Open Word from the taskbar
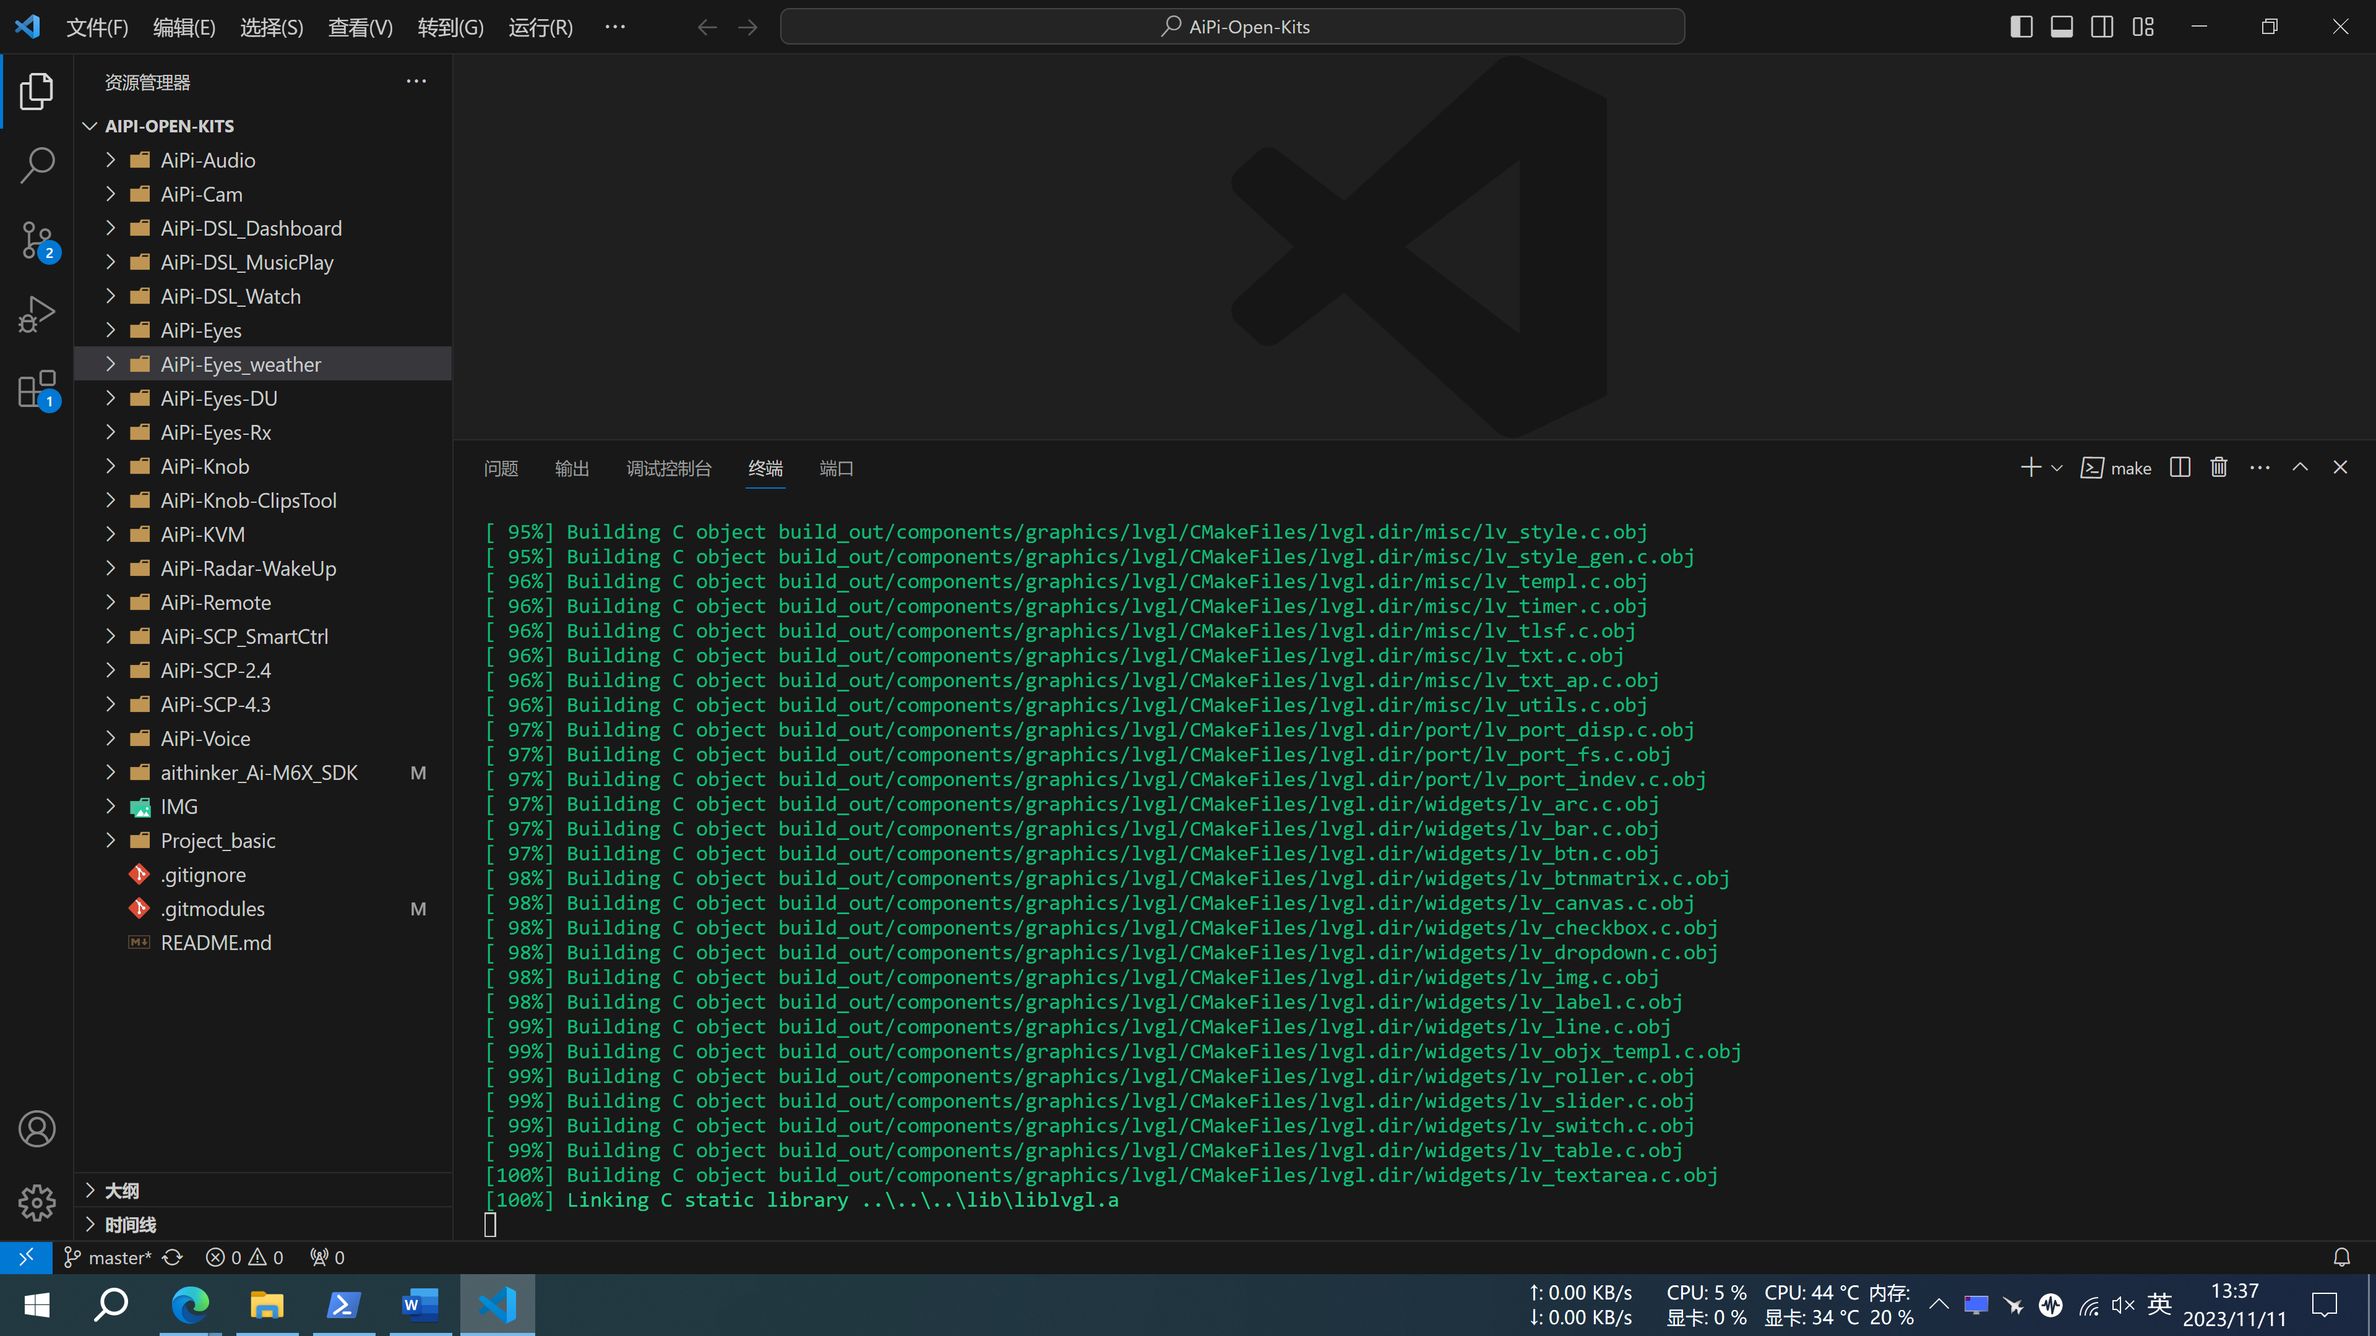Viewport: 2376px width, 1336px height. 421,1304
